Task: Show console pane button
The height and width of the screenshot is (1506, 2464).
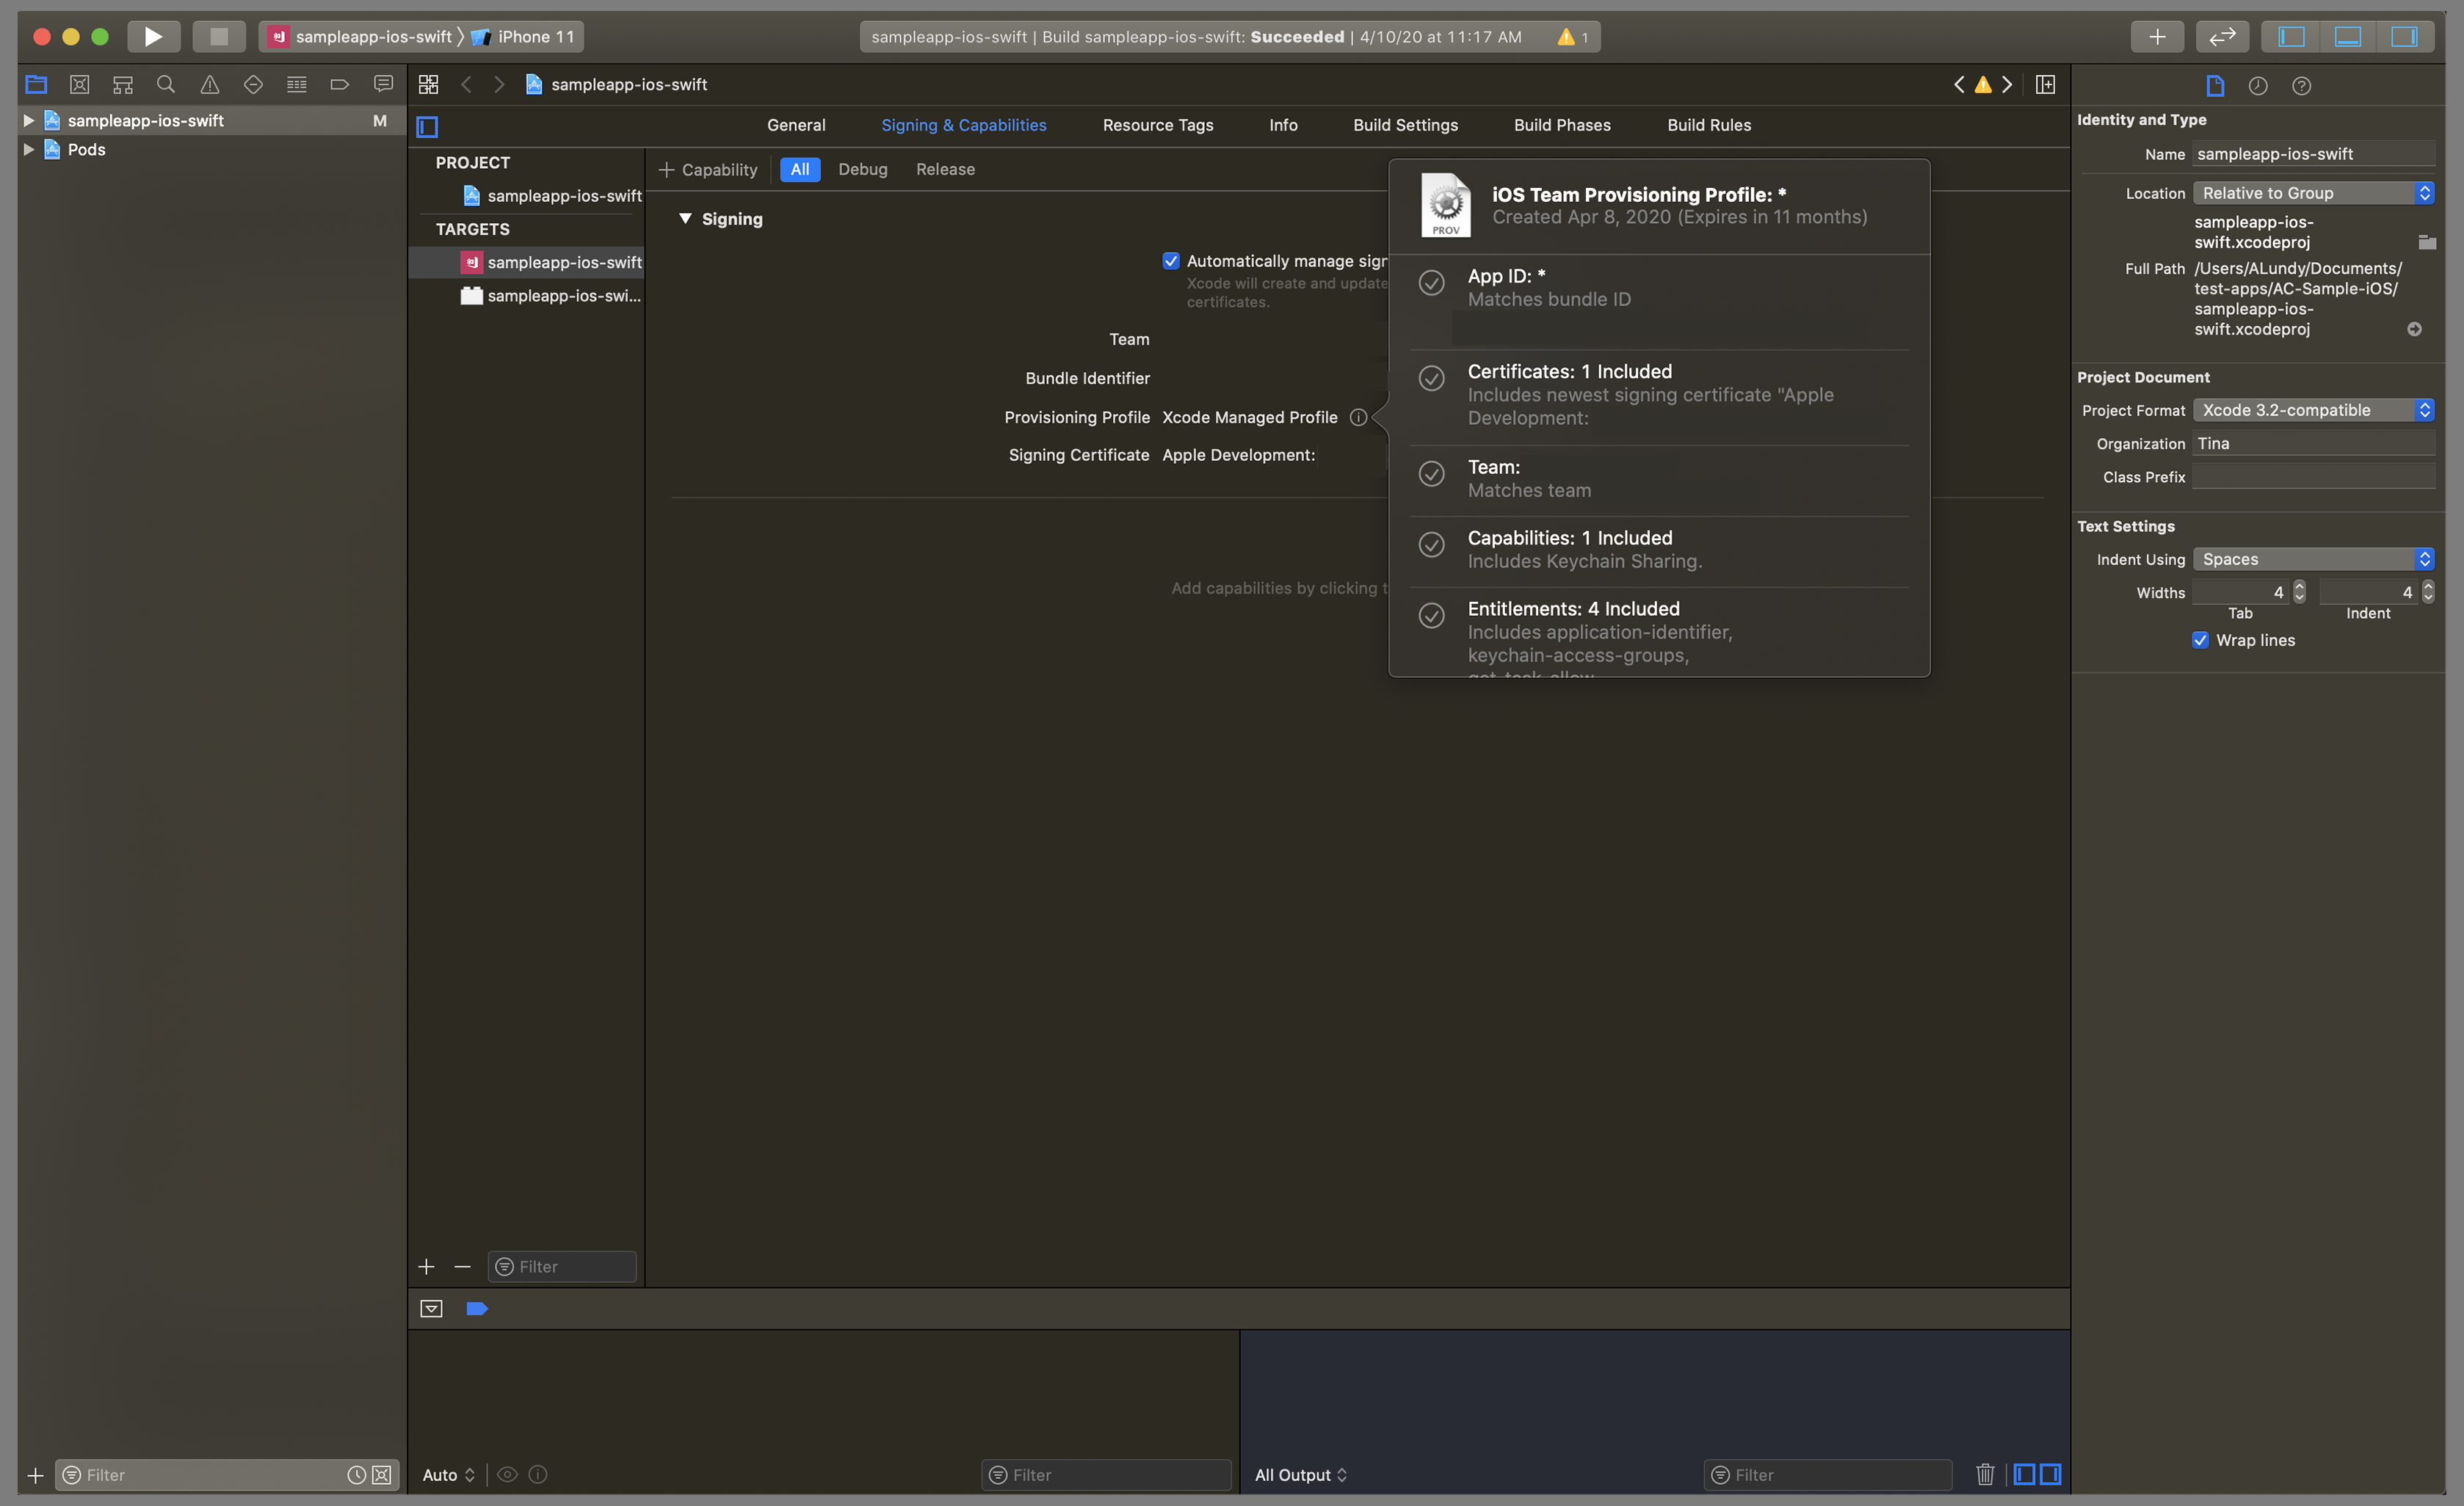Action: [2050, 1474]
